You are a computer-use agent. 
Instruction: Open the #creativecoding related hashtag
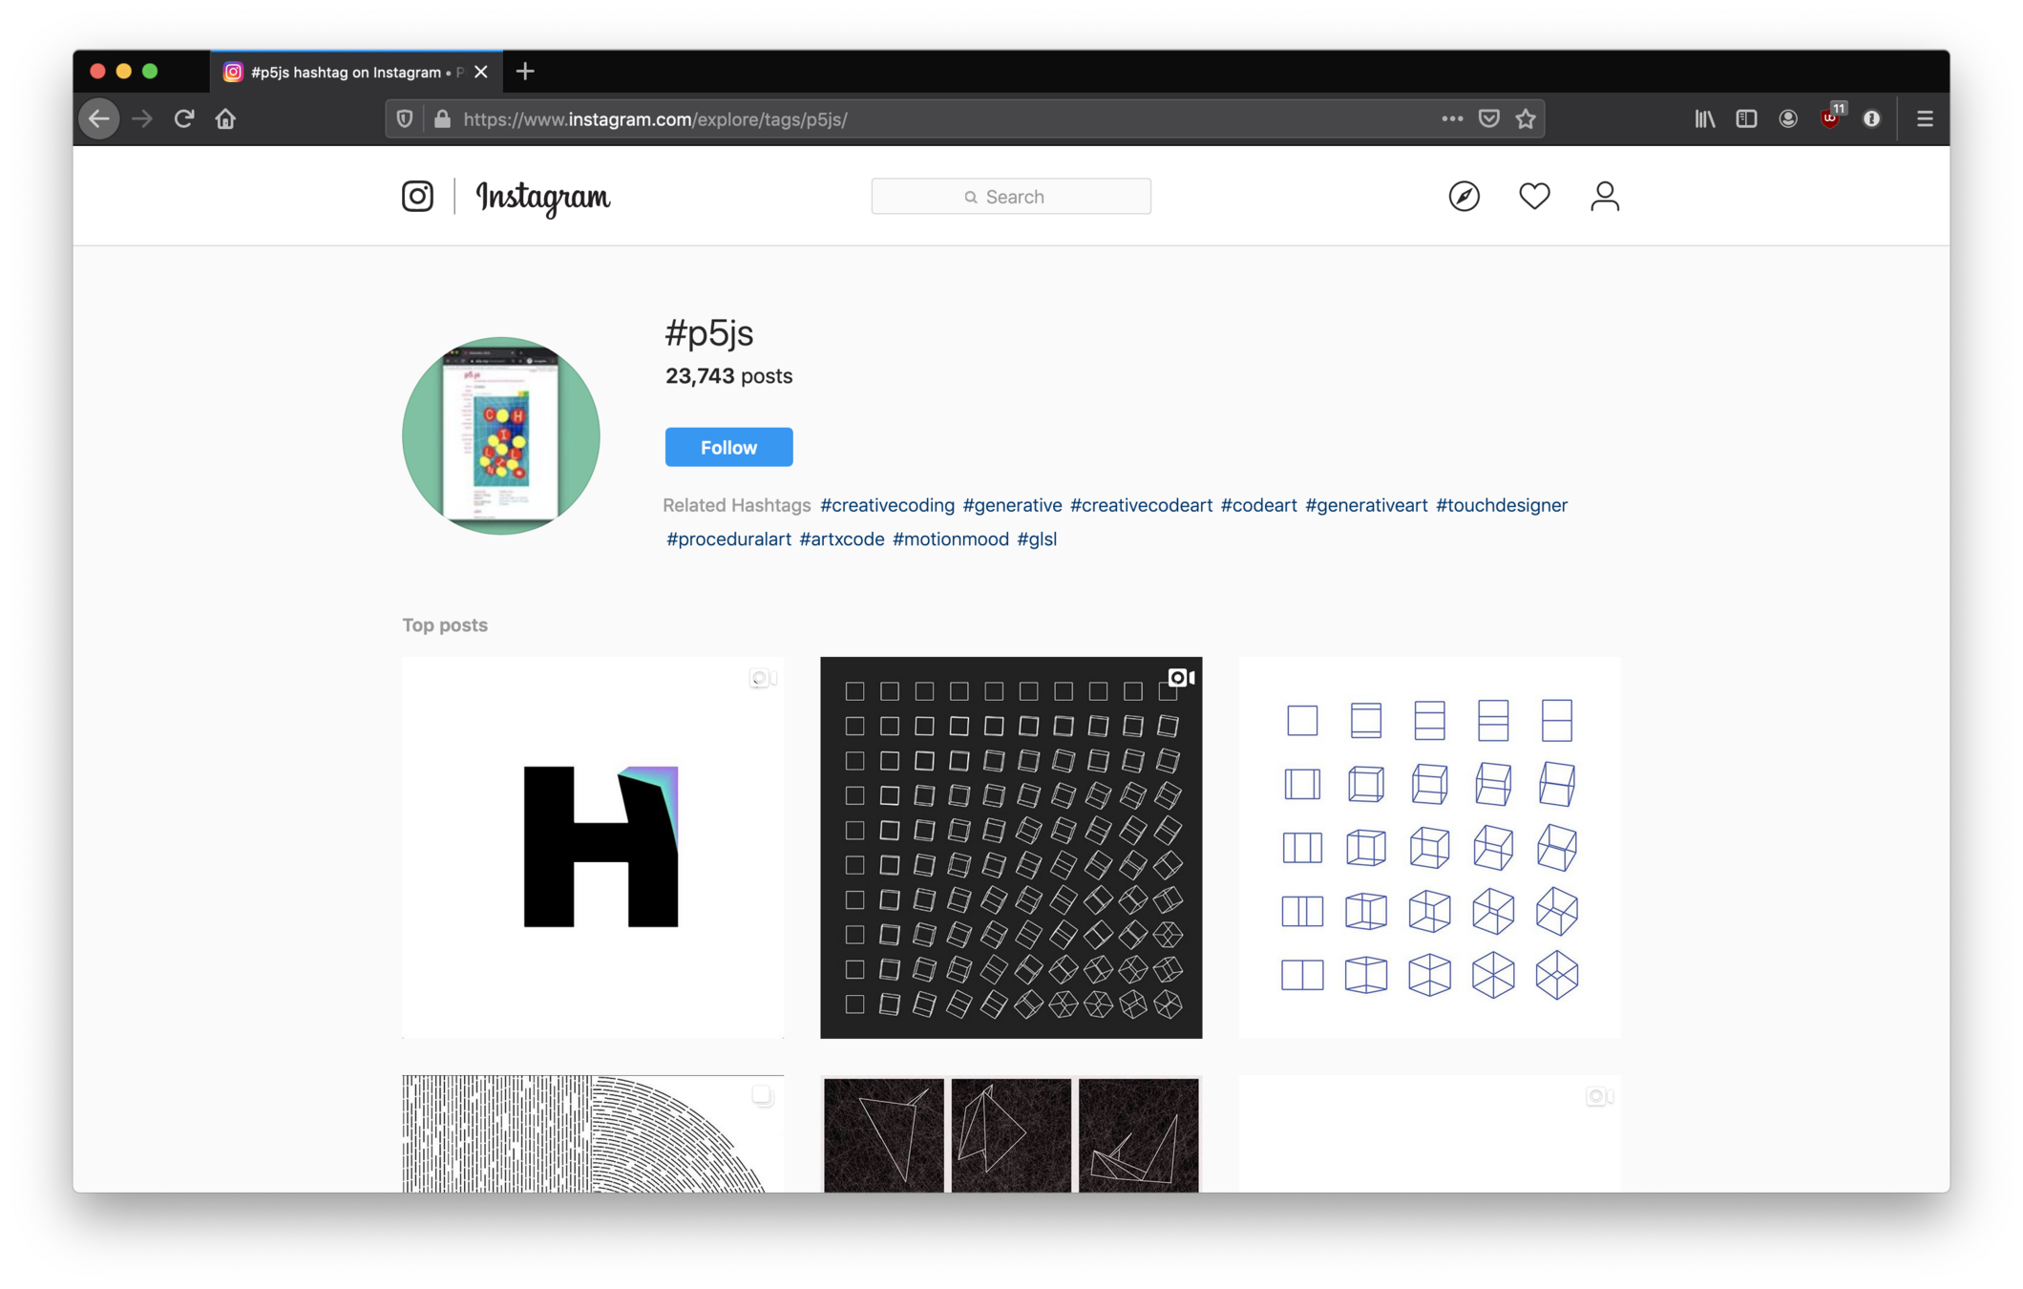pos(887,505)
